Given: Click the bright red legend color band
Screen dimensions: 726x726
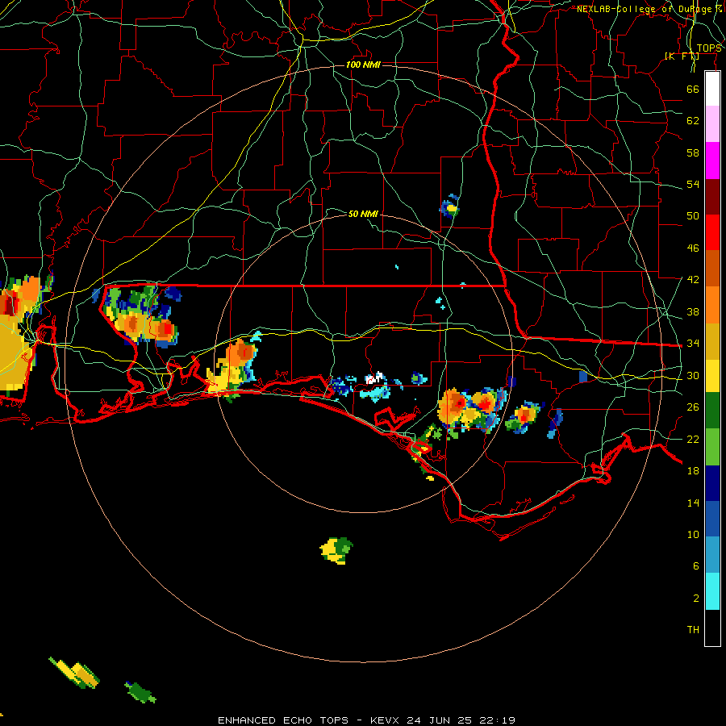Looking at the screenshot, I should pyautogui.click(x=712, y=232).
